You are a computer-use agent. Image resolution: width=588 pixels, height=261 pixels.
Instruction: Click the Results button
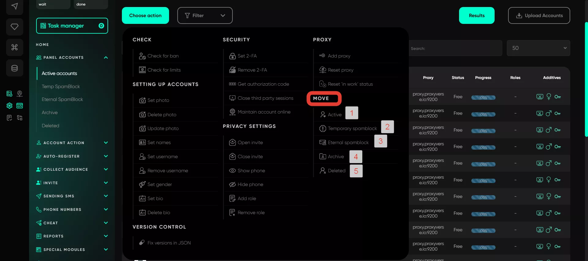click(x=477, y=15)
